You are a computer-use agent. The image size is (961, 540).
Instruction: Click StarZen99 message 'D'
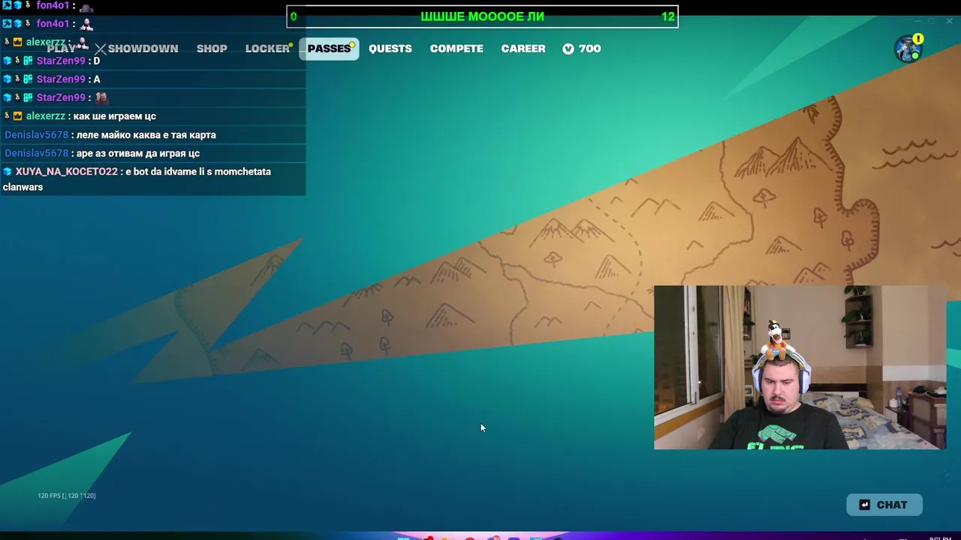(97, 61)
